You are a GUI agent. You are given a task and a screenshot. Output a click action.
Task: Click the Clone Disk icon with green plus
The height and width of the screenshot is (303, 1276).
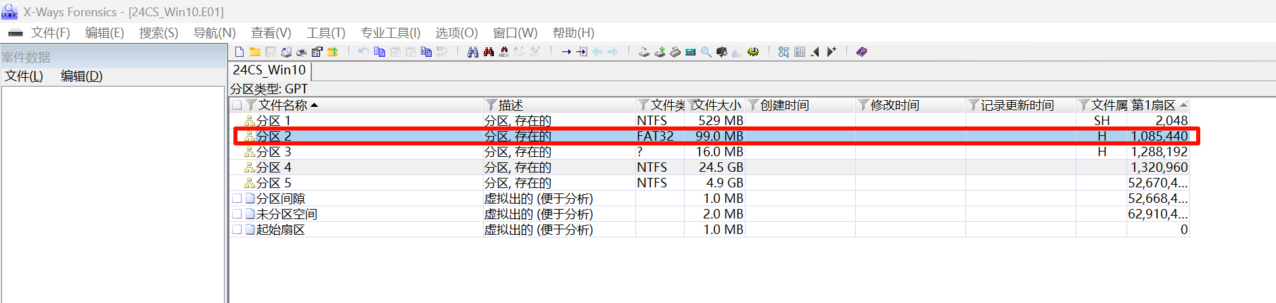pos(660,52)
